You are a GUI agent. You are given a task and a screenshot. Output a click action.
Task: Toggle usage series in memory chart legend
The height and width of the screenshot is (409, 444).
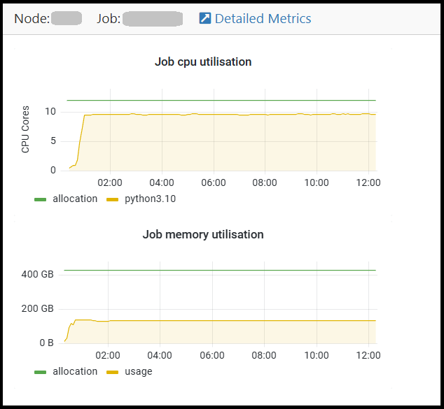[x=138, y=371]
